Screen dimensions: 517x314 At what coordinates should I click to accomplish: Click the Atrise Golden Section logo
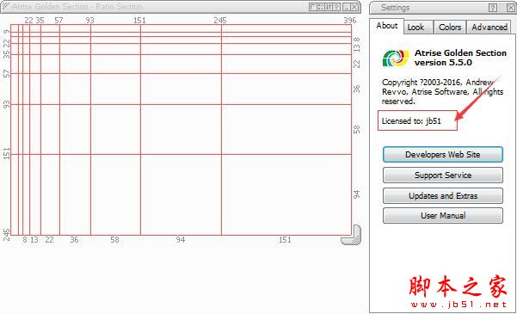[x=396, y=58]
